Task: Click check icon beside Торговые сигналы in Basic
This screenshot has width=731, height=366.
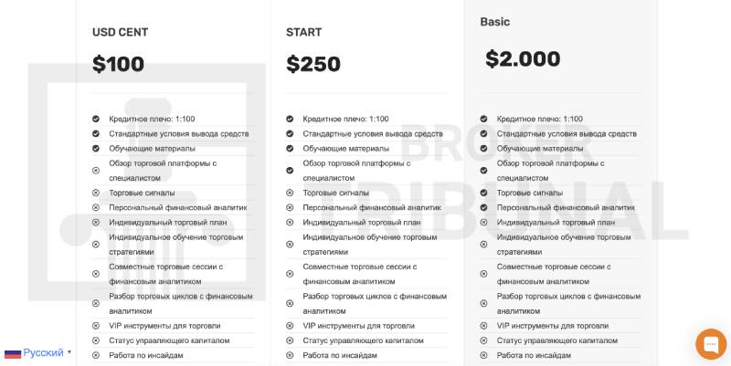Action: (483, 193)
